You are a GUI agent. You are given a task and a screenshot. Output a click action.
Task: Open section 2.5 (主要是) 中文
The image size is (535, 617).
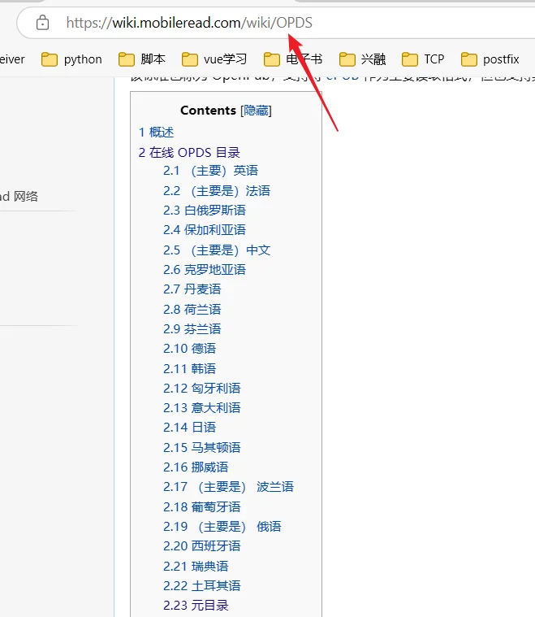[x=217, y=250]
